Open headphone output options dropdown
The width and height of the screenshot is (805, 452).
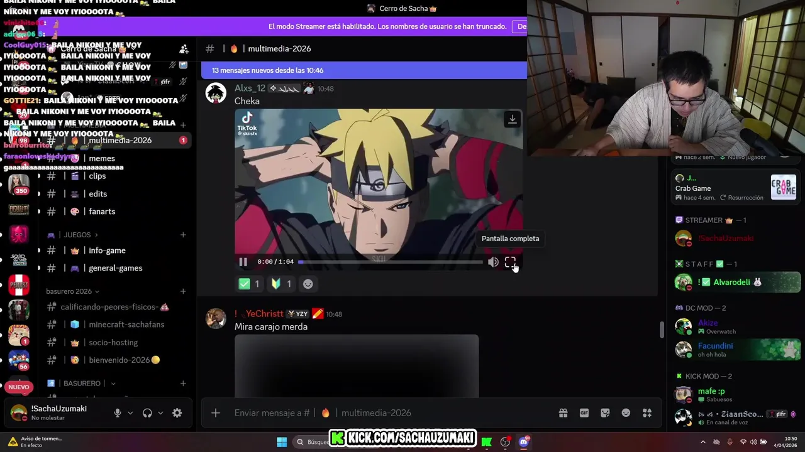pos(160,413)
